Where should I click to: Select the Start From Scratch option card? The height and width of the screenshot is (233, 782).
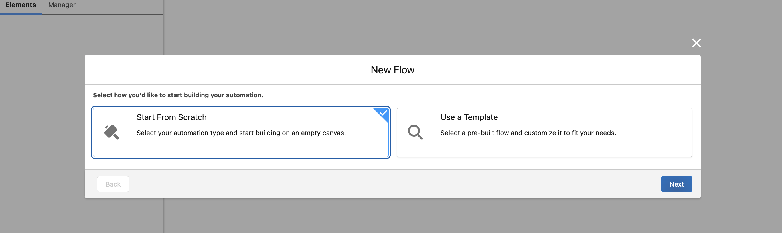click(x=241, y=132)
